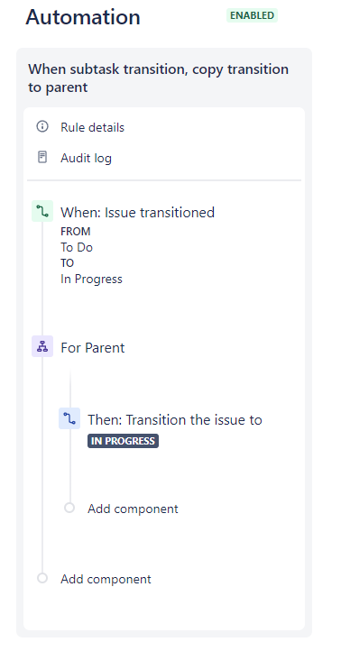
Task: Select the For Parent branch label
Action: [x=93, y=347]
